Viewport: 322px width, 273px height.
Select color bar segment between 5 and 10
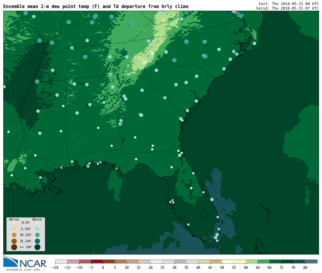click(121, 261)
